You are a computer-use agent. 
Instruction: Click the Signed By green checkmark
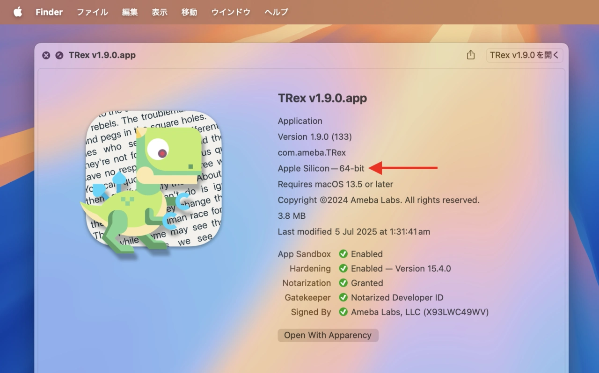[x=343, y=312]
